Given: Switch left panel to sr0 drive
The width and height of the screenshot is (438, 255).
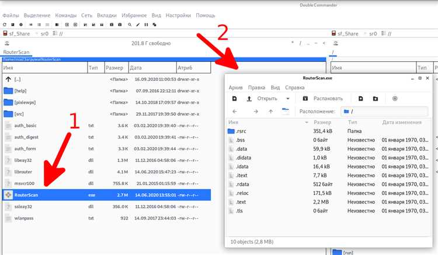Looking at the screenshot, I should click(x=44, y=34).
